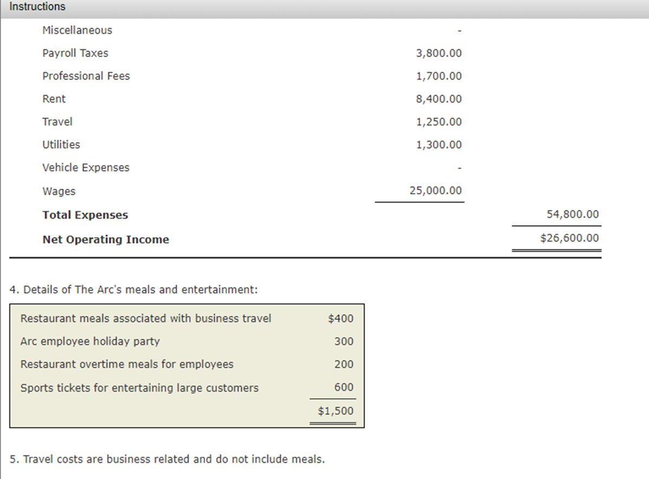Select the Wages expense label
Viewport: 649px width, 479px height.
[x=59, y=191]
